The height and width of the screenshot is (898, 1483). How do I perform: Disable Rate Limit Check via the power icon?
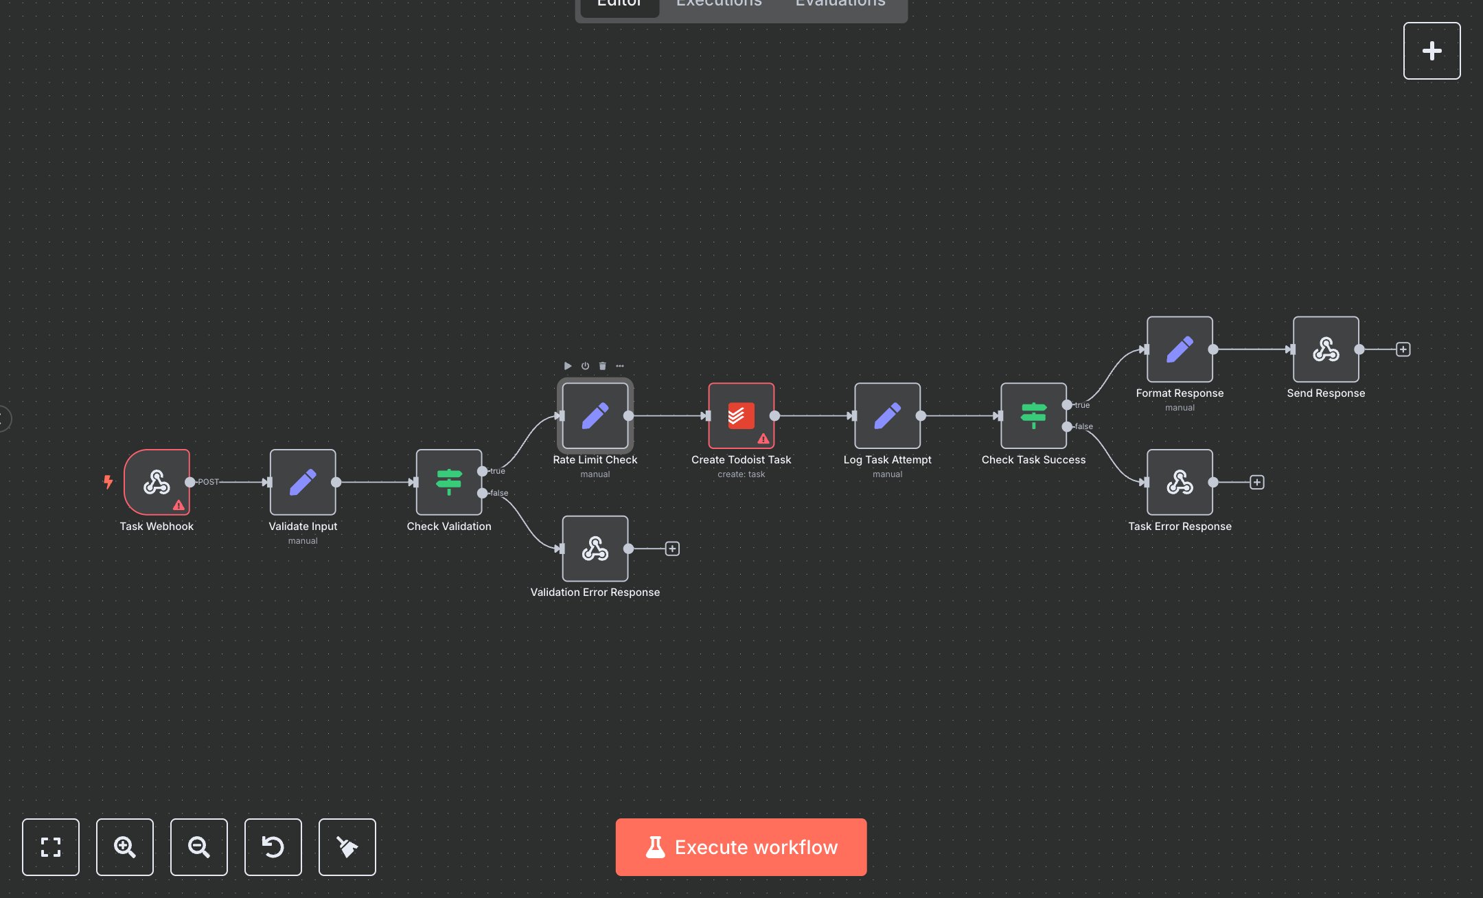point(584,366)
